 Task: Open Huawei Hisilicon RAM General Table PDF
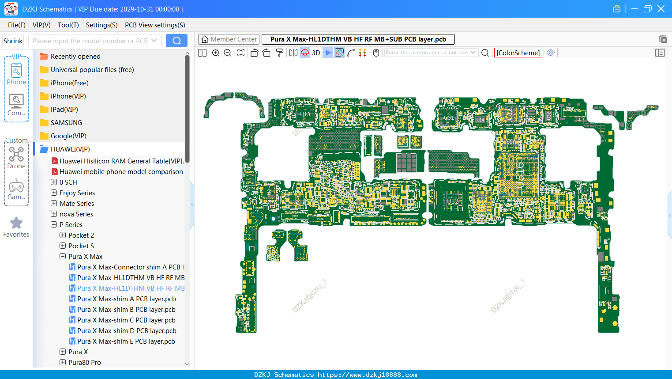(x=117, y=161)
